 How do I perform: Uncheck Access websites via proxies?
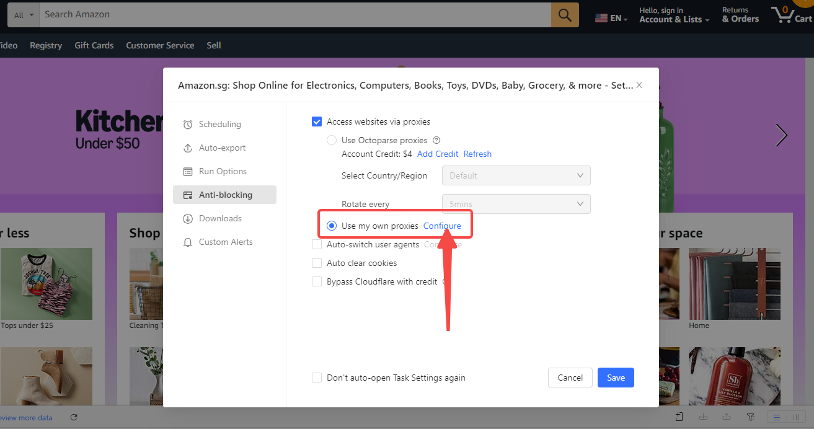[317, 122]
